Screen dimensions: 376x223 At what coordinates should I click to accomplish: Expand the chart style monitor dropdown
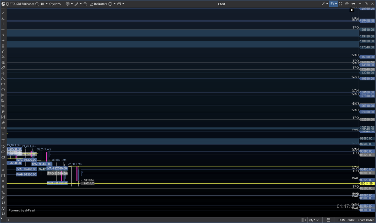pos(72,4)
